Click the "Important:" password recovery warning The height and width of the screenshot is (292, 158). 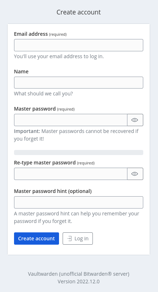(x=27, y=131)
